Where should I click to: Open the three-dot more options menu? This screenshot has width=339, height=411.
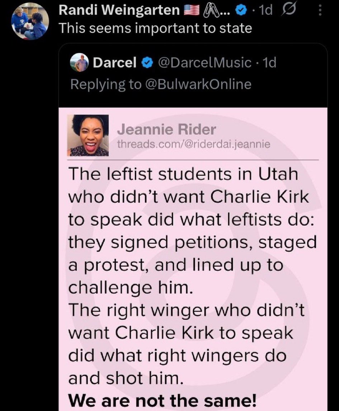coord(320,12)
